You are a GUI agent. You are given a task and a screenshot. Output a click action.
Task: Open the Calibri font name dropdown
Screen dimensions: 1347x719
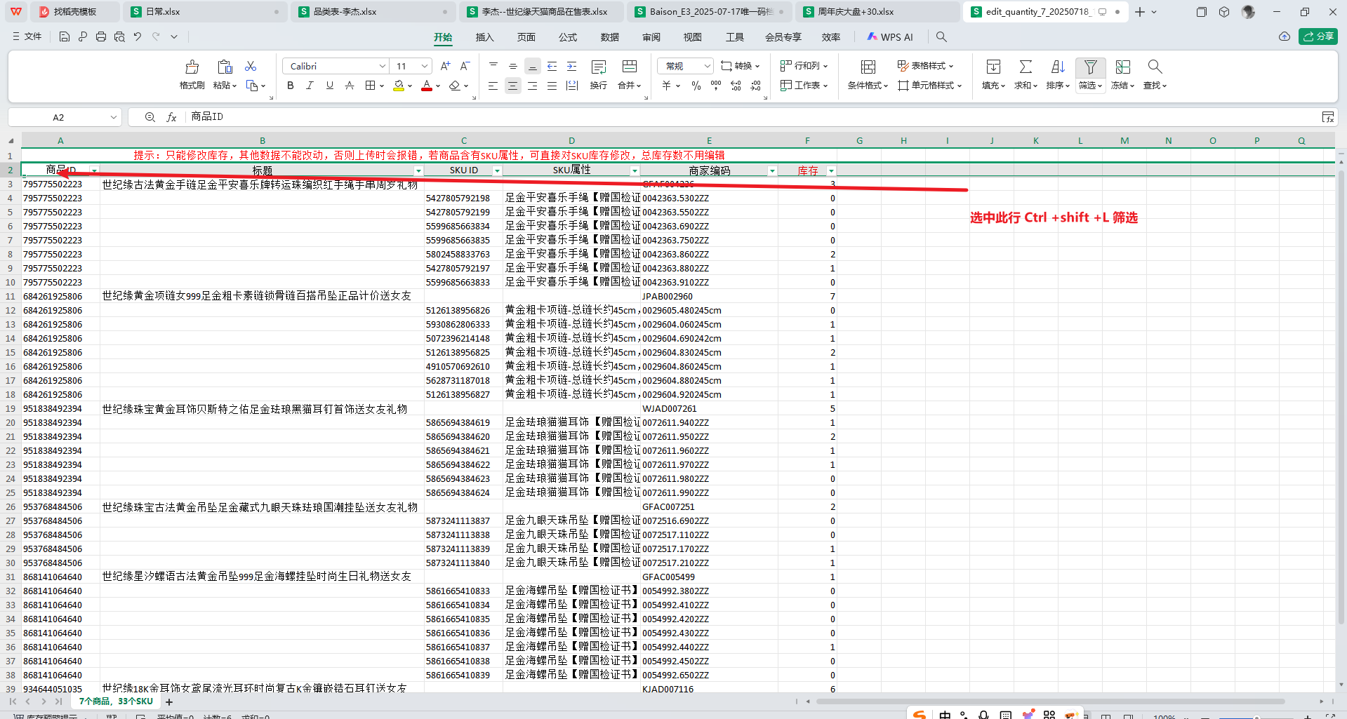382,66
